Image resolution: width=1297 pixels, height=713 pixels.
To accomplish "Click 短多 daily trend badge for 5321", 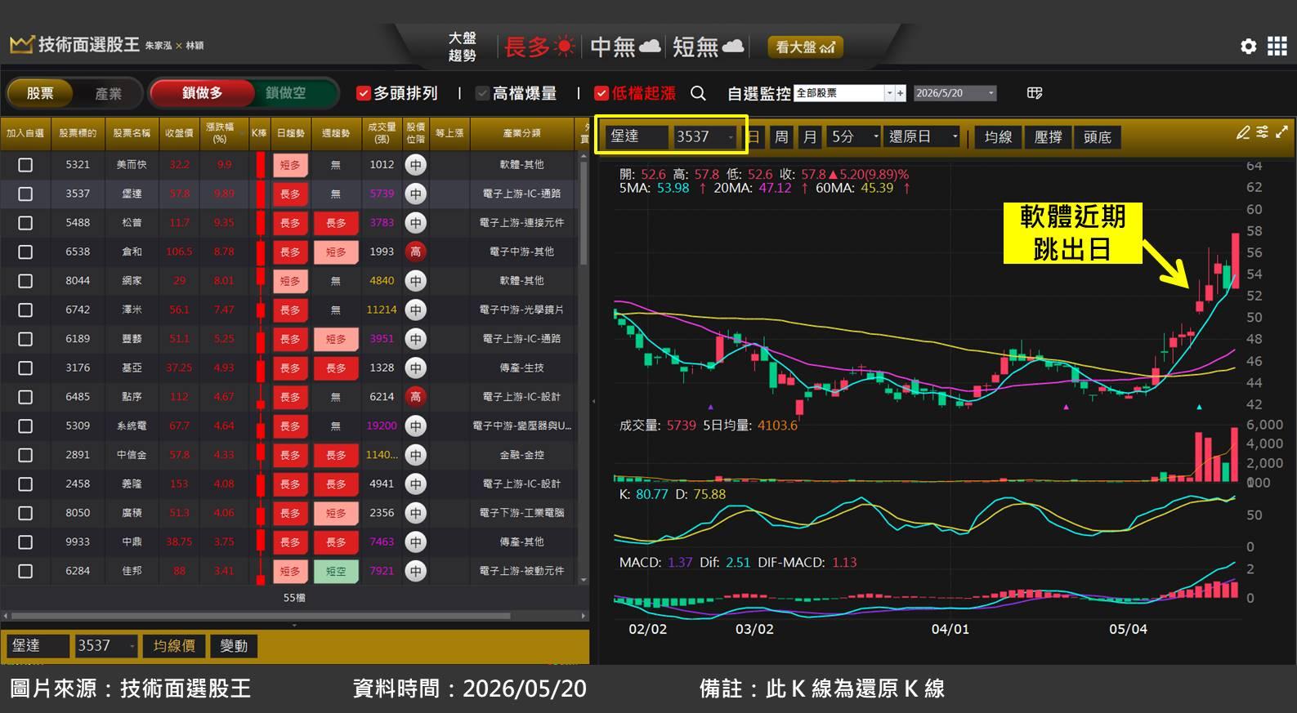I will pyautogui.click(x=290, y=165).
